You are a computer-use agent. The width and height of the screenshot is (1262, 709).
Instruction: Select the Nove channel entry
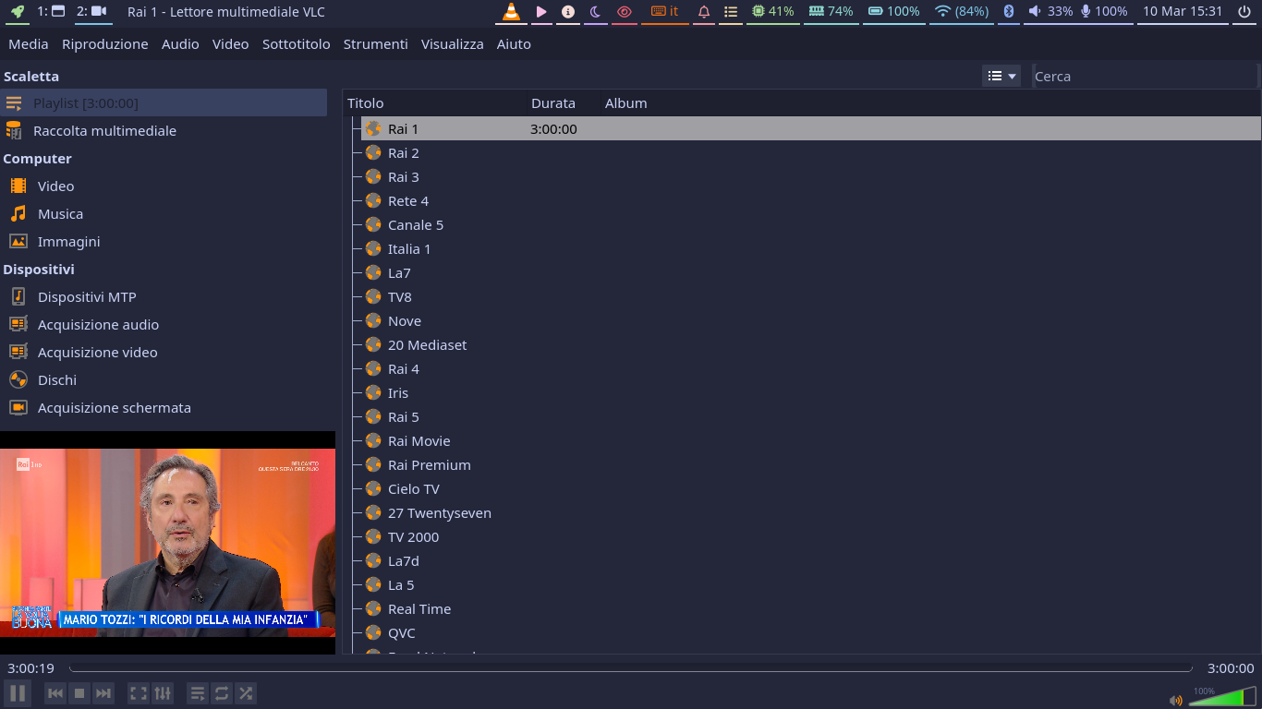[x=811, y=320]
